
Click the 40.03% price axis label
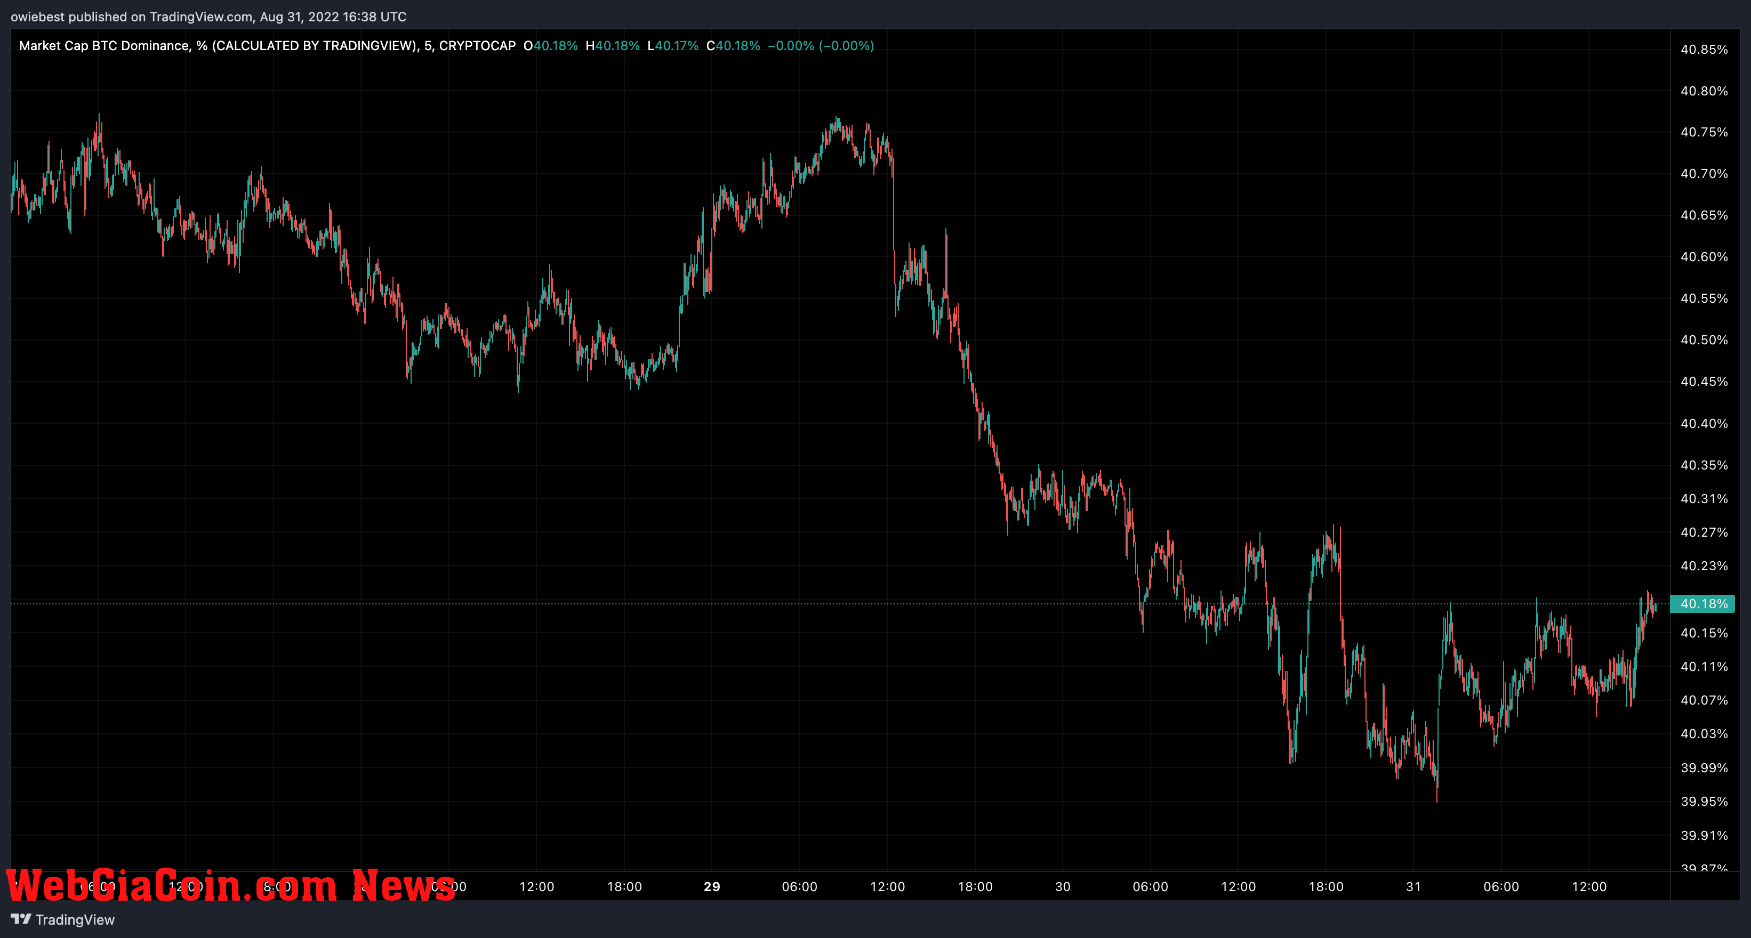1704,733
